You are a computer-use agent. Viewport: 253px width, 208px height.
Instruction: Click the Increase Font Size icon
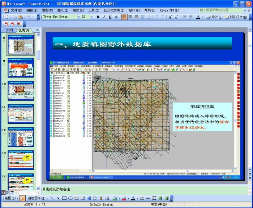point(170,17)
